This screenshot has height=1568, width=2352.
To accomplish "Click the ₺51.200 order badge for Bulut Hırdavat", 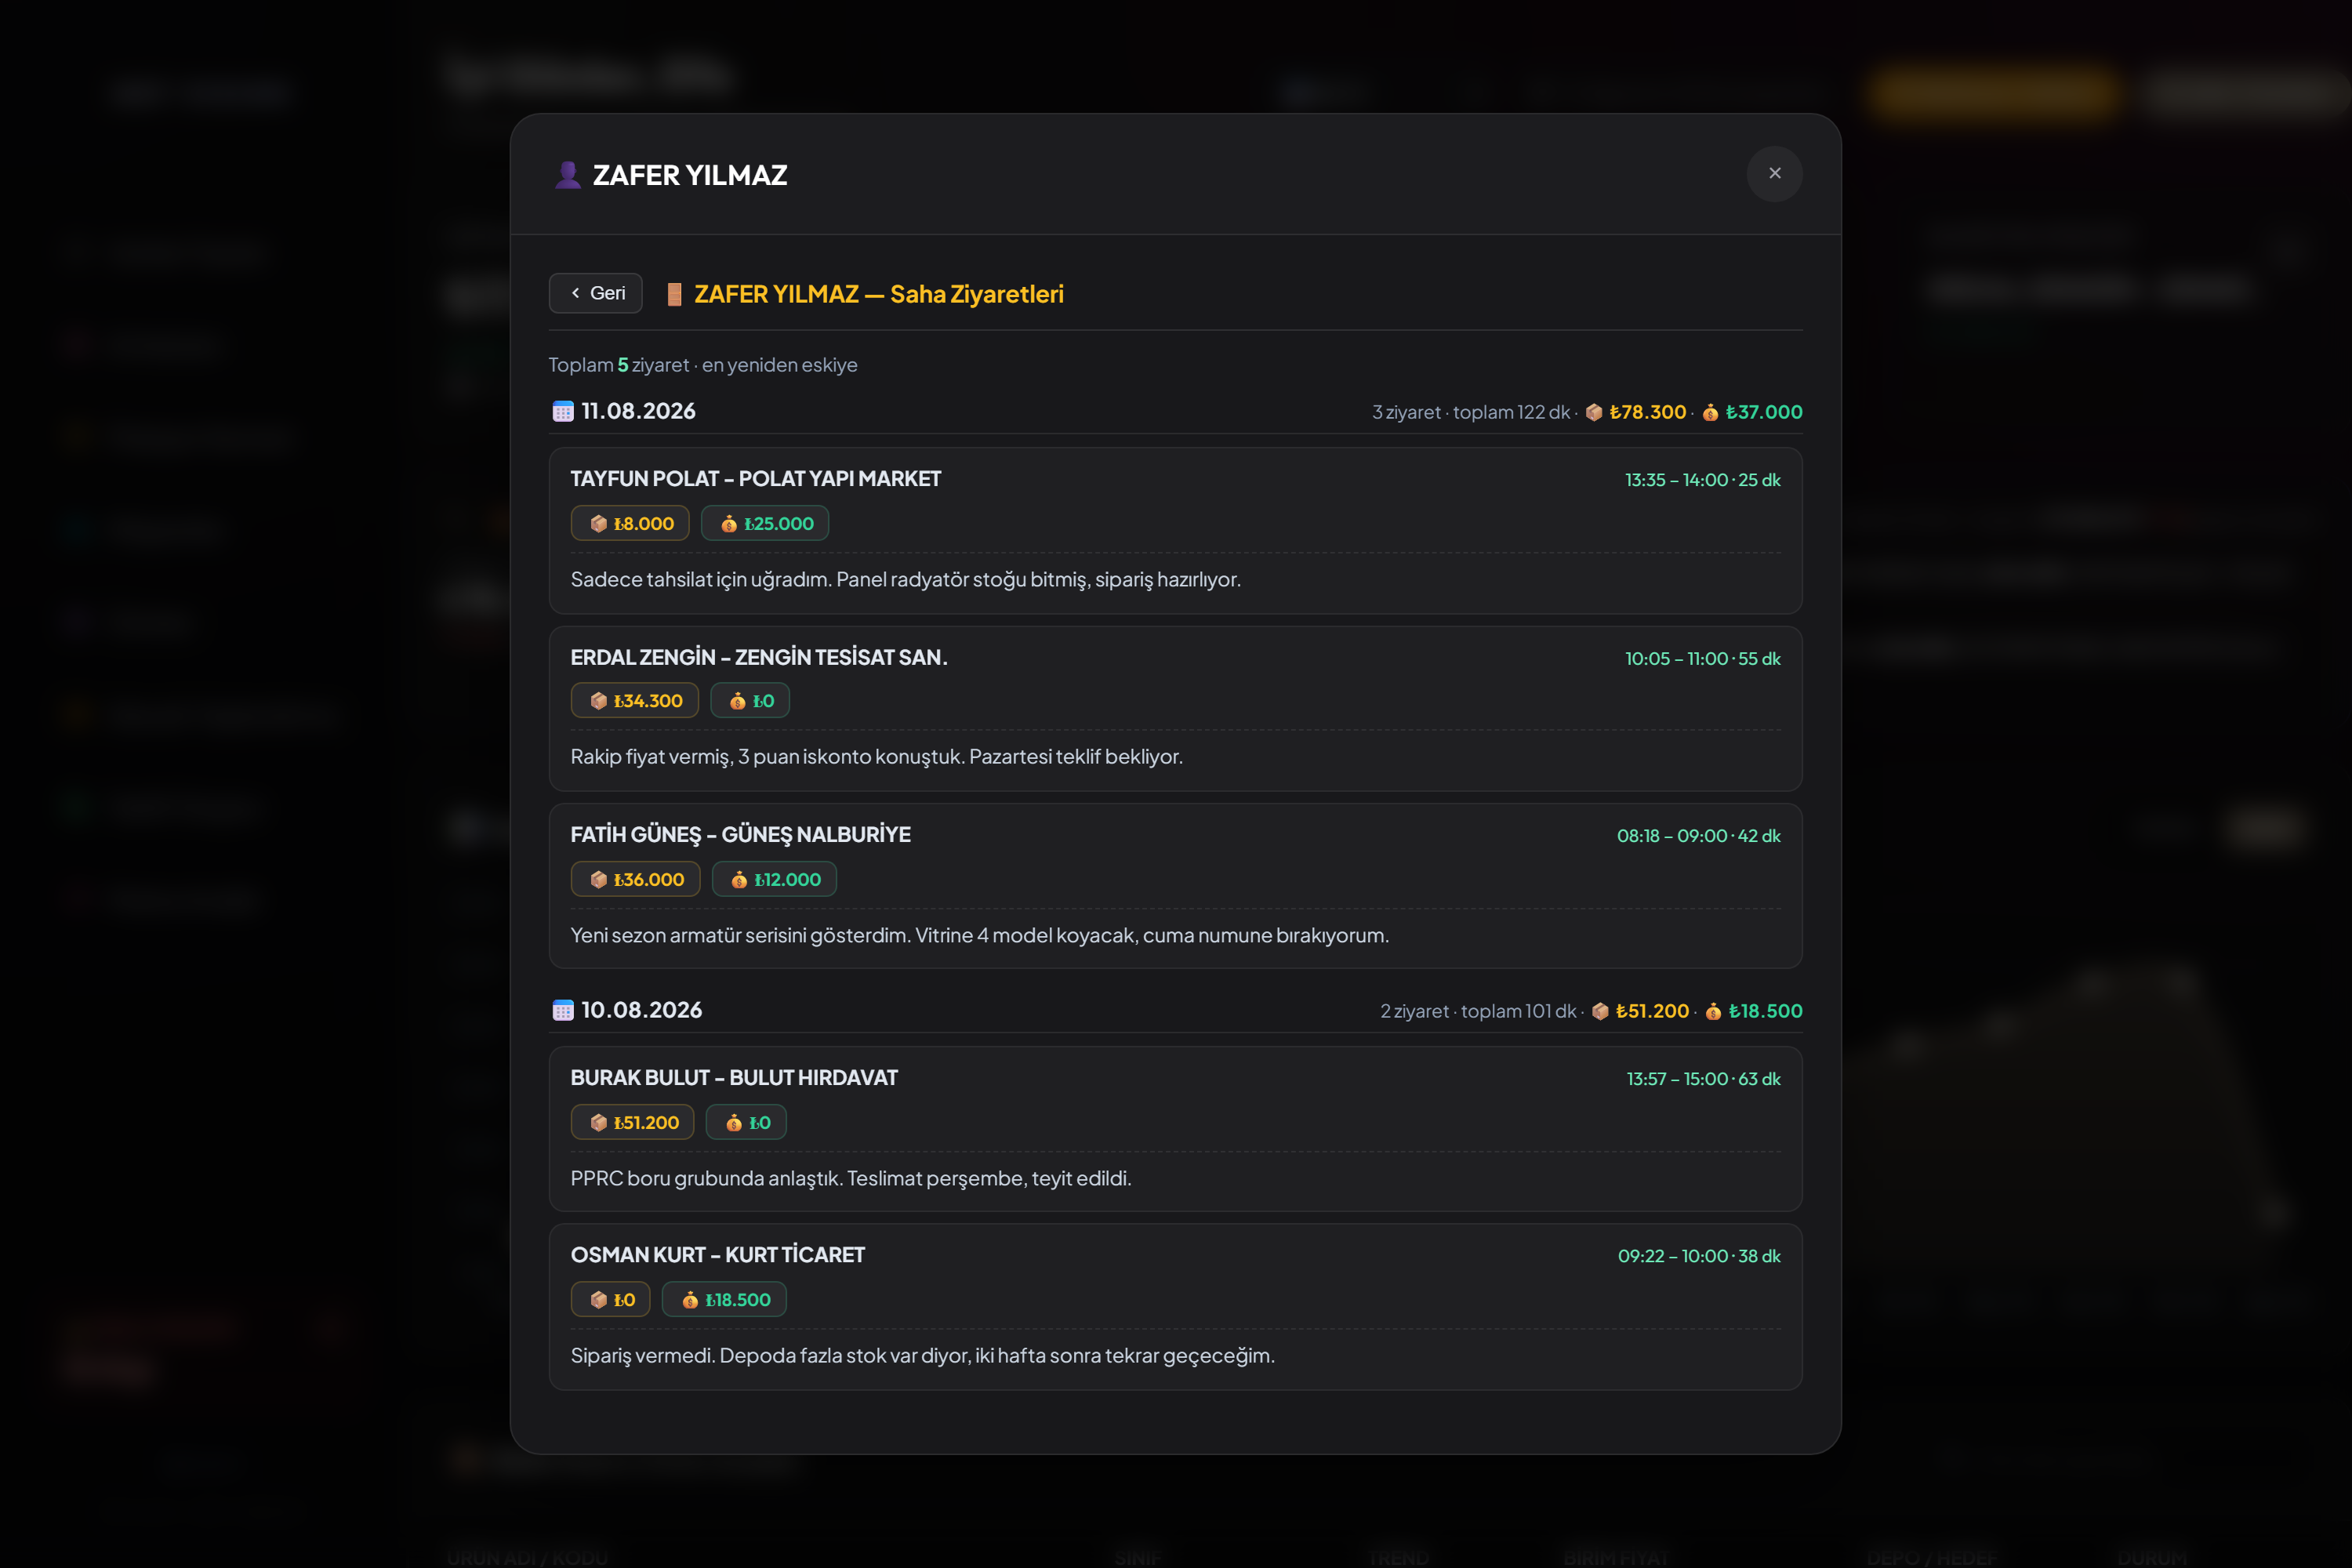I will click(x=633, y=1122).
